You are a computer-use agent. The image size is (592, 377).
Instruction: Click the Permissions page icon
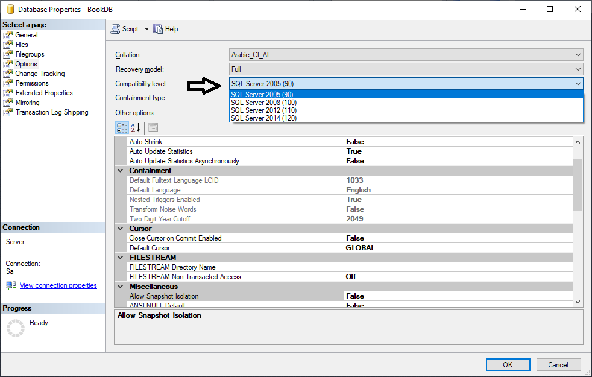[x=8, y=83]
